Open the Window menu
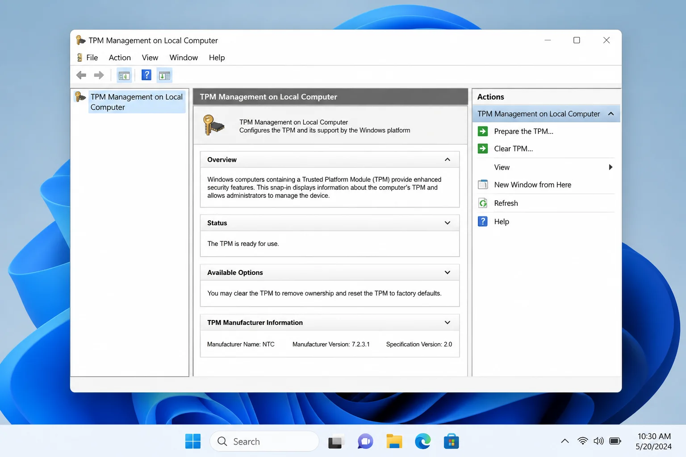Image resolution: width=686 pixels, height=457 pixels. click(x=184, y=58)
